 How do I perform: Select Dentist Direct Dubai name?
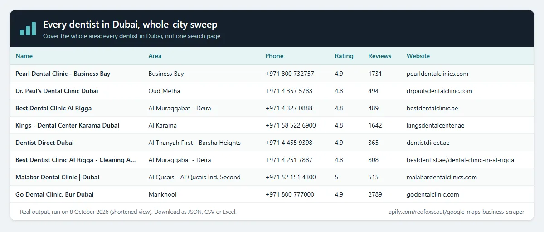44,143
